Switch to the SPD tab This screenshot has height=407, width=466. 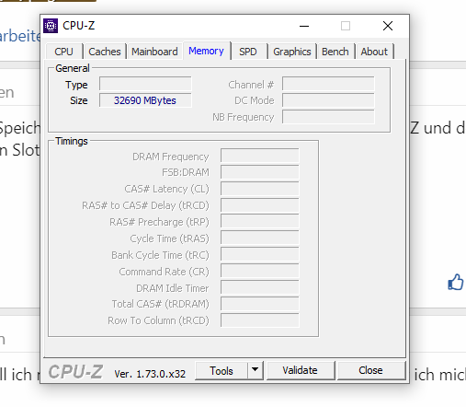point(248,52)
